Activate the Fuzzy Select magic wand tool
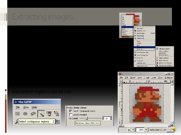This screenshot has height=135, width=181. [41, 114]
